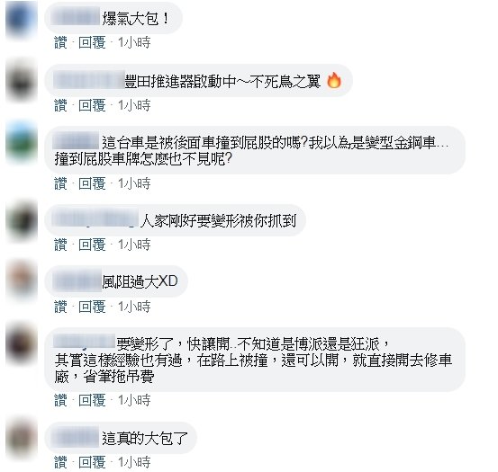Viewport: 498px width, 472px height.
Task: Reply to the 風阻過大XD comment
Action: [92, 307]
